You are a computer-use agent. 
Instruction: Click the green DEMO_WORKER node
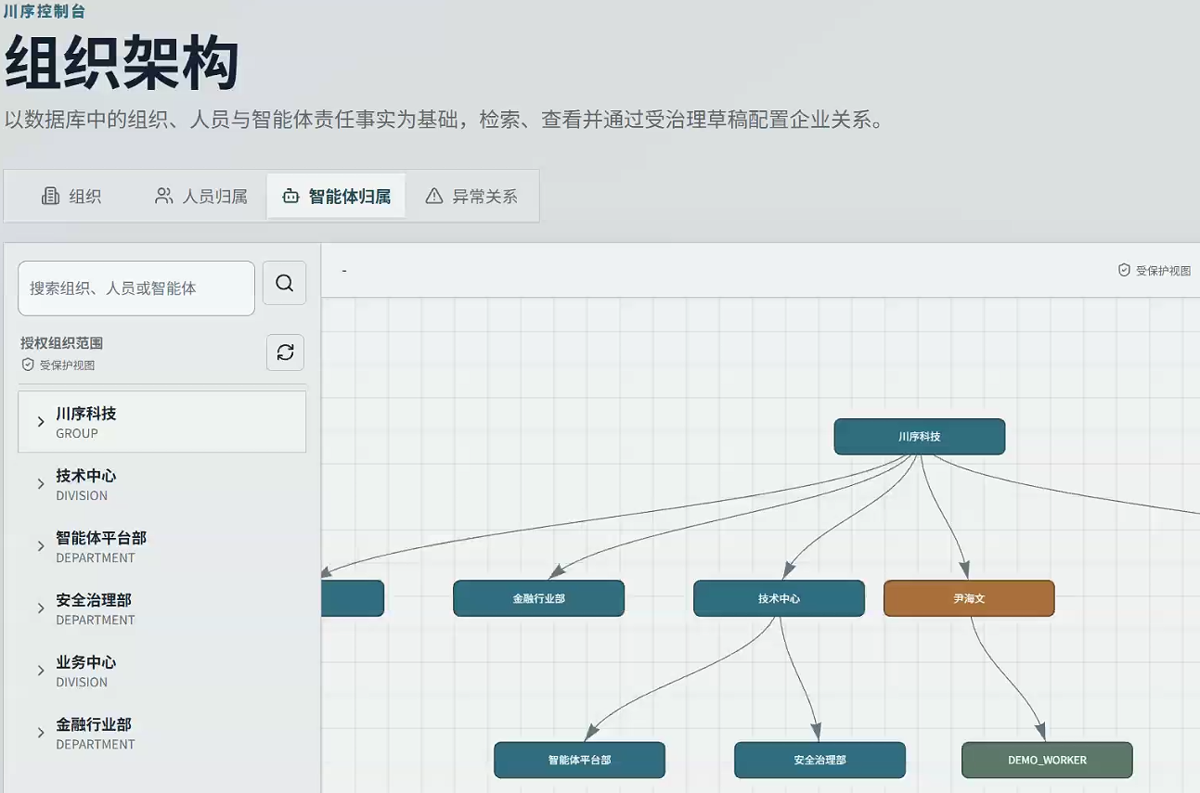pyautogui.click(x=1047, y=760)
